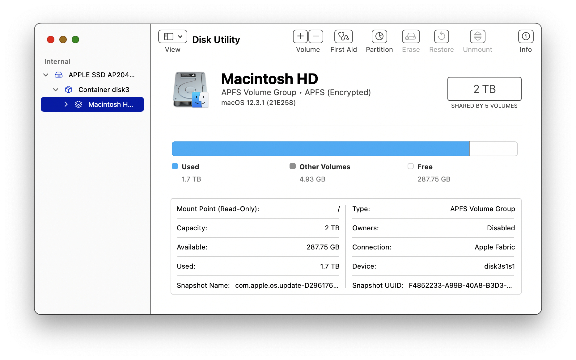Click the First Aid toolbar label

[x=344, y=50]
